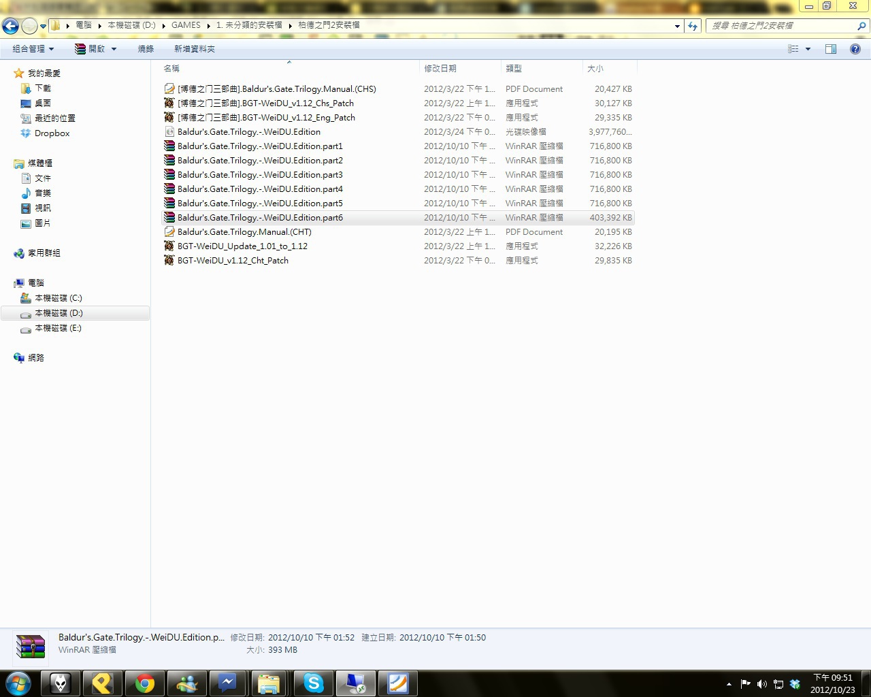Refresh the current folder view

(x=693, y=26)
